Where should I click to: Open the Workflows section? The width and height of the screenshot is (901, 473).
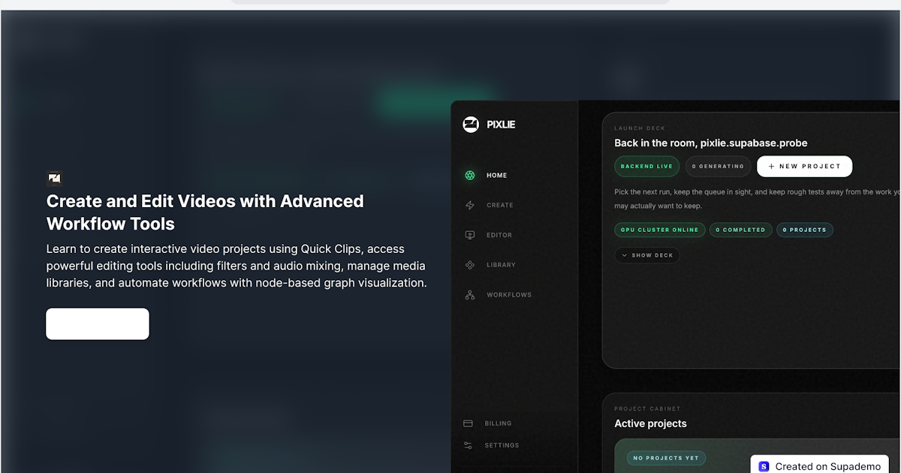[x=509, y=295]
